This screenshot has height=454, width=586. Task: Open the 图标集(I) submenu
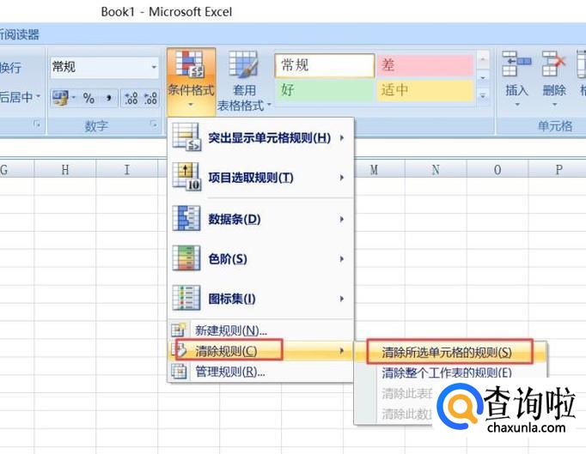click(x=260, y=299)
